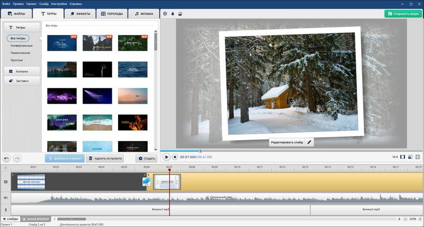Toggle the preview frame layout icon next to 16:9

coord(402,157)
